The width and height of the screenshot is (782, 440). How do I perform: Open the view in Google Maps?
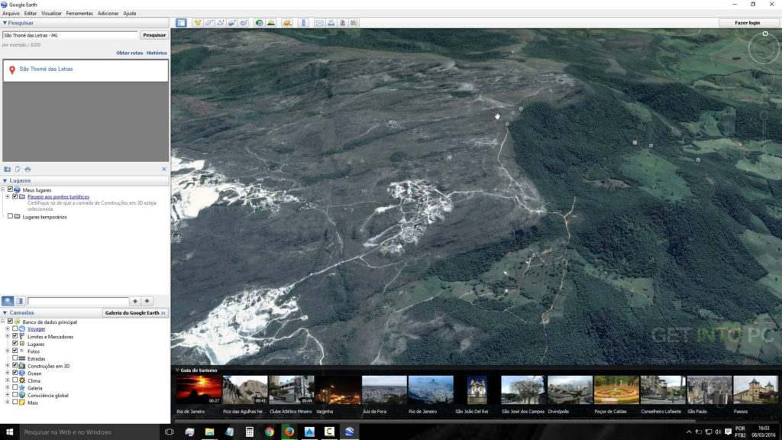pos(354,23)
